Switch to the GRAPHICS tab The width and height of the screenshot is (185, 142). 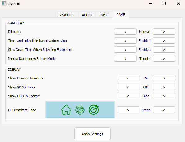[67, 15]
